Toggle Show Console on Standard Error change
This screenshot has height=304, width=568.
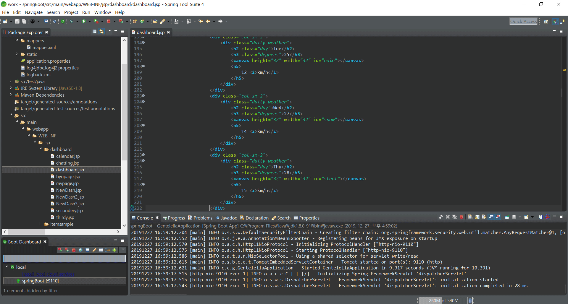pos(498,217)
